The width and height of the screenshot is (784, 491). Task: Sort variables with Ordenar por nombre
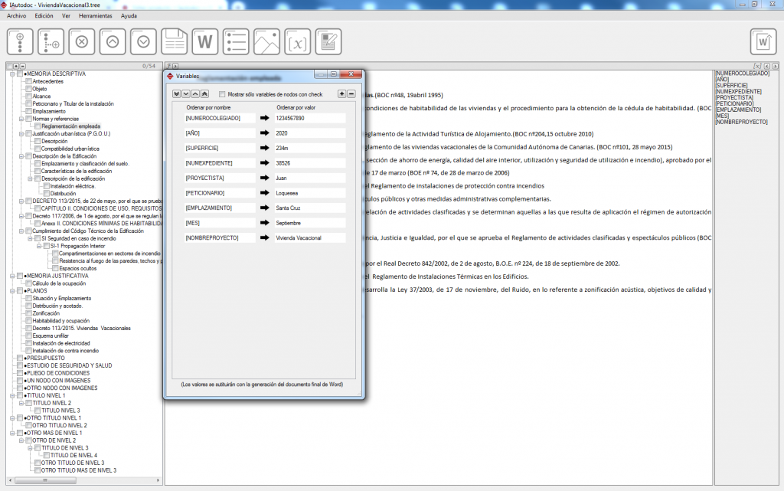click(x=208, y=107)
